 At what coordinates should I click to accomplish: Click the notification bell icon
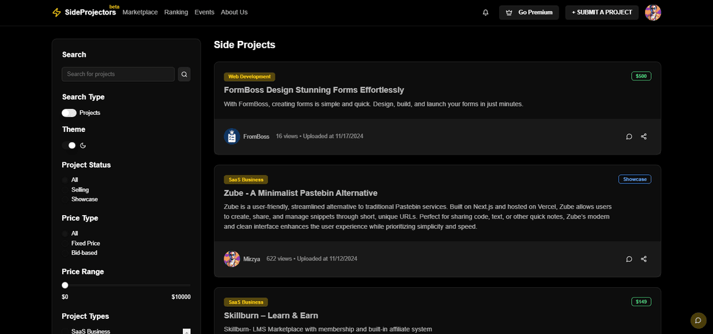(485, 13)
